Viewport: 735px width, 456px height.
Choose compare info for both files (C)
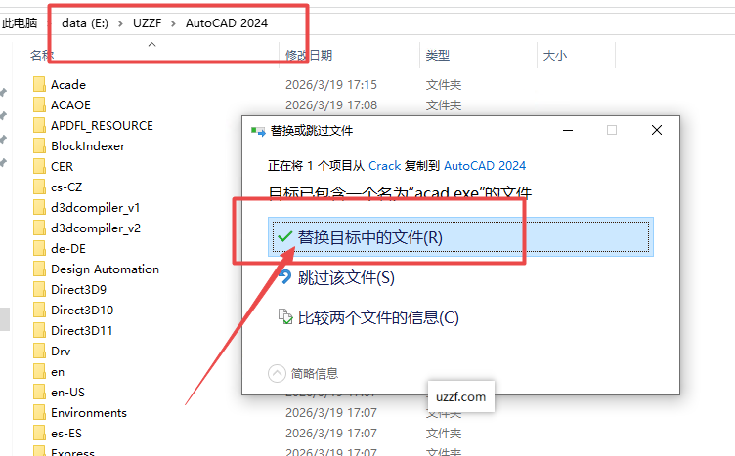click(x=377, y=317)
